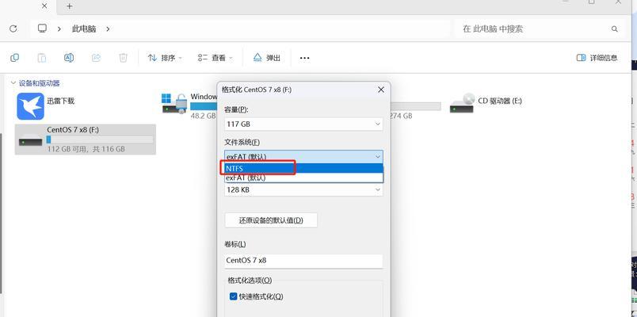Click the delete trash icon in toolbar
This screenshot has height=317, width=637.
pyautogui.click(x=123, y=58)
